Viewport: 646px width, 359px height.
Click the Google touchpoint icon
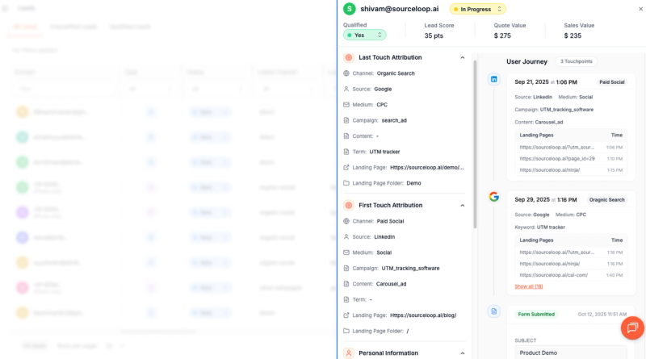pyautogui.click(x=494, y=197)
